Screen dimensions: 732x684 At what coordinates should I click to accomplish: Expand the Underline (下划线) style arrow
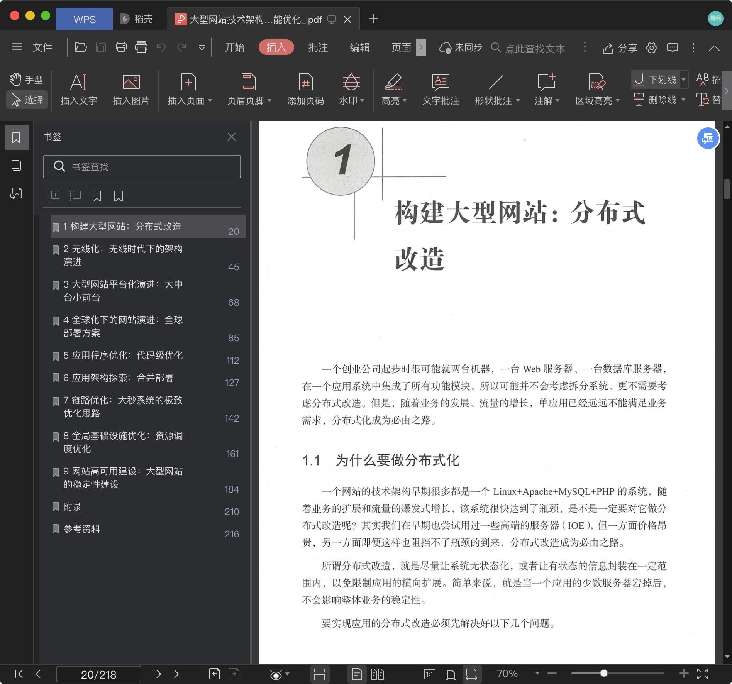(x=683, y=80)
